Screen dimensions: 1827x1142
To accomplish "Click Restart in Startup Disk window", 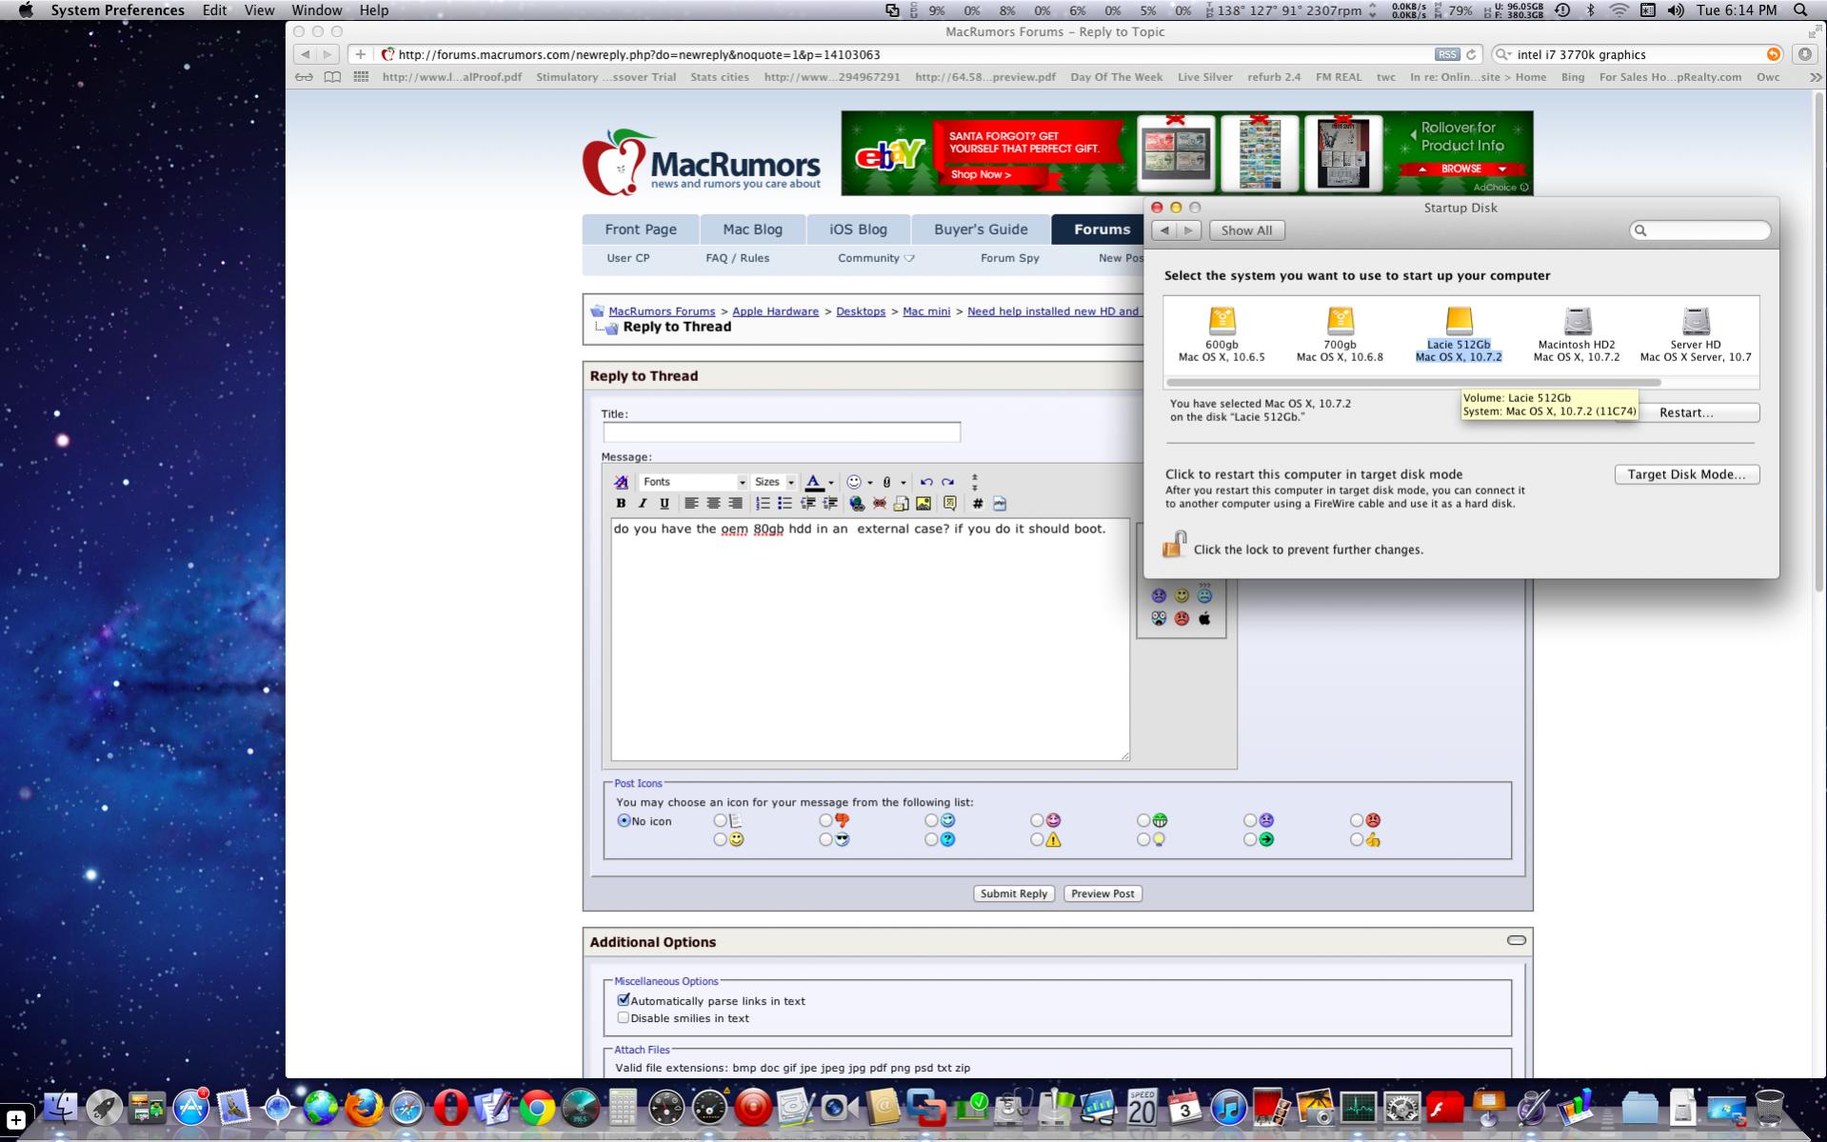I will [1686, 412].
